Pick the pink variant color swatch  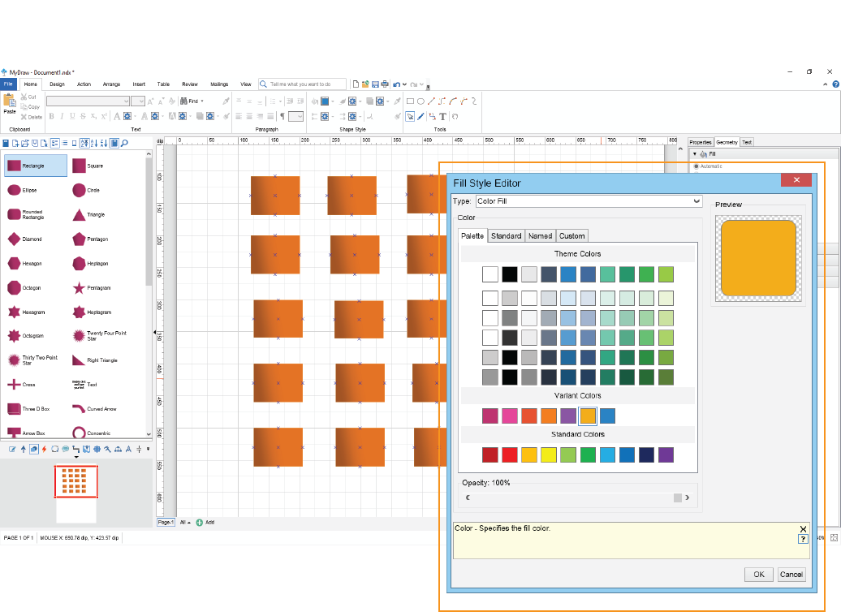coord(510,416)
